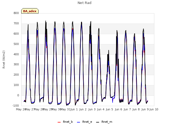Select the Rnet_m legend entry
170x127 pixels.
[104, 122]
